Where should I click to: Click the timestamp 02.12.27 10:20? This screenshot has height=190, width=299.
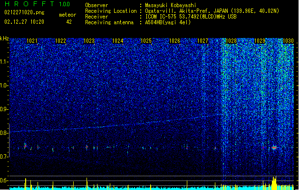point(24,22)
